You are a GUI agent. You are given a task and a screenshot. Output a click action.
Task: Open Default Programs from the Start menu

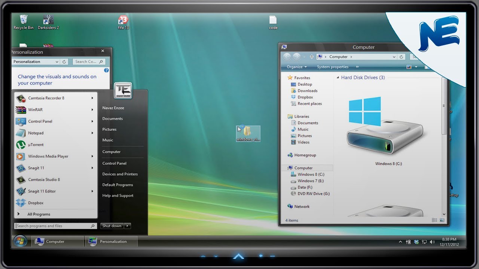(x=118, y=185)
